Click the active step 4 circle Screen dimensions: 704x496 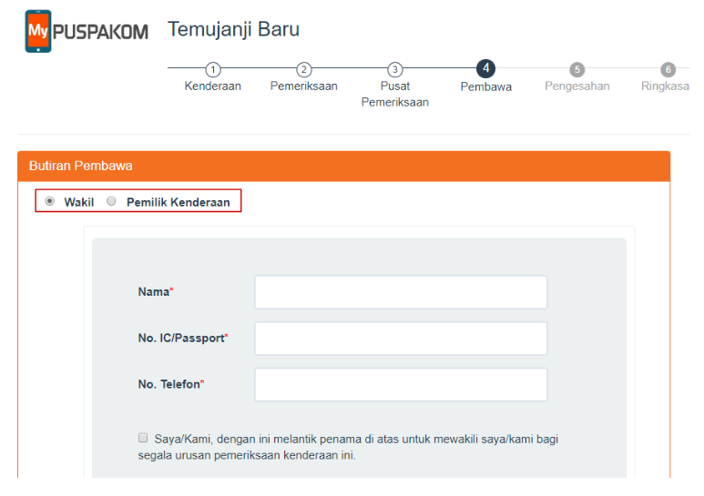[x=485, y=68]
